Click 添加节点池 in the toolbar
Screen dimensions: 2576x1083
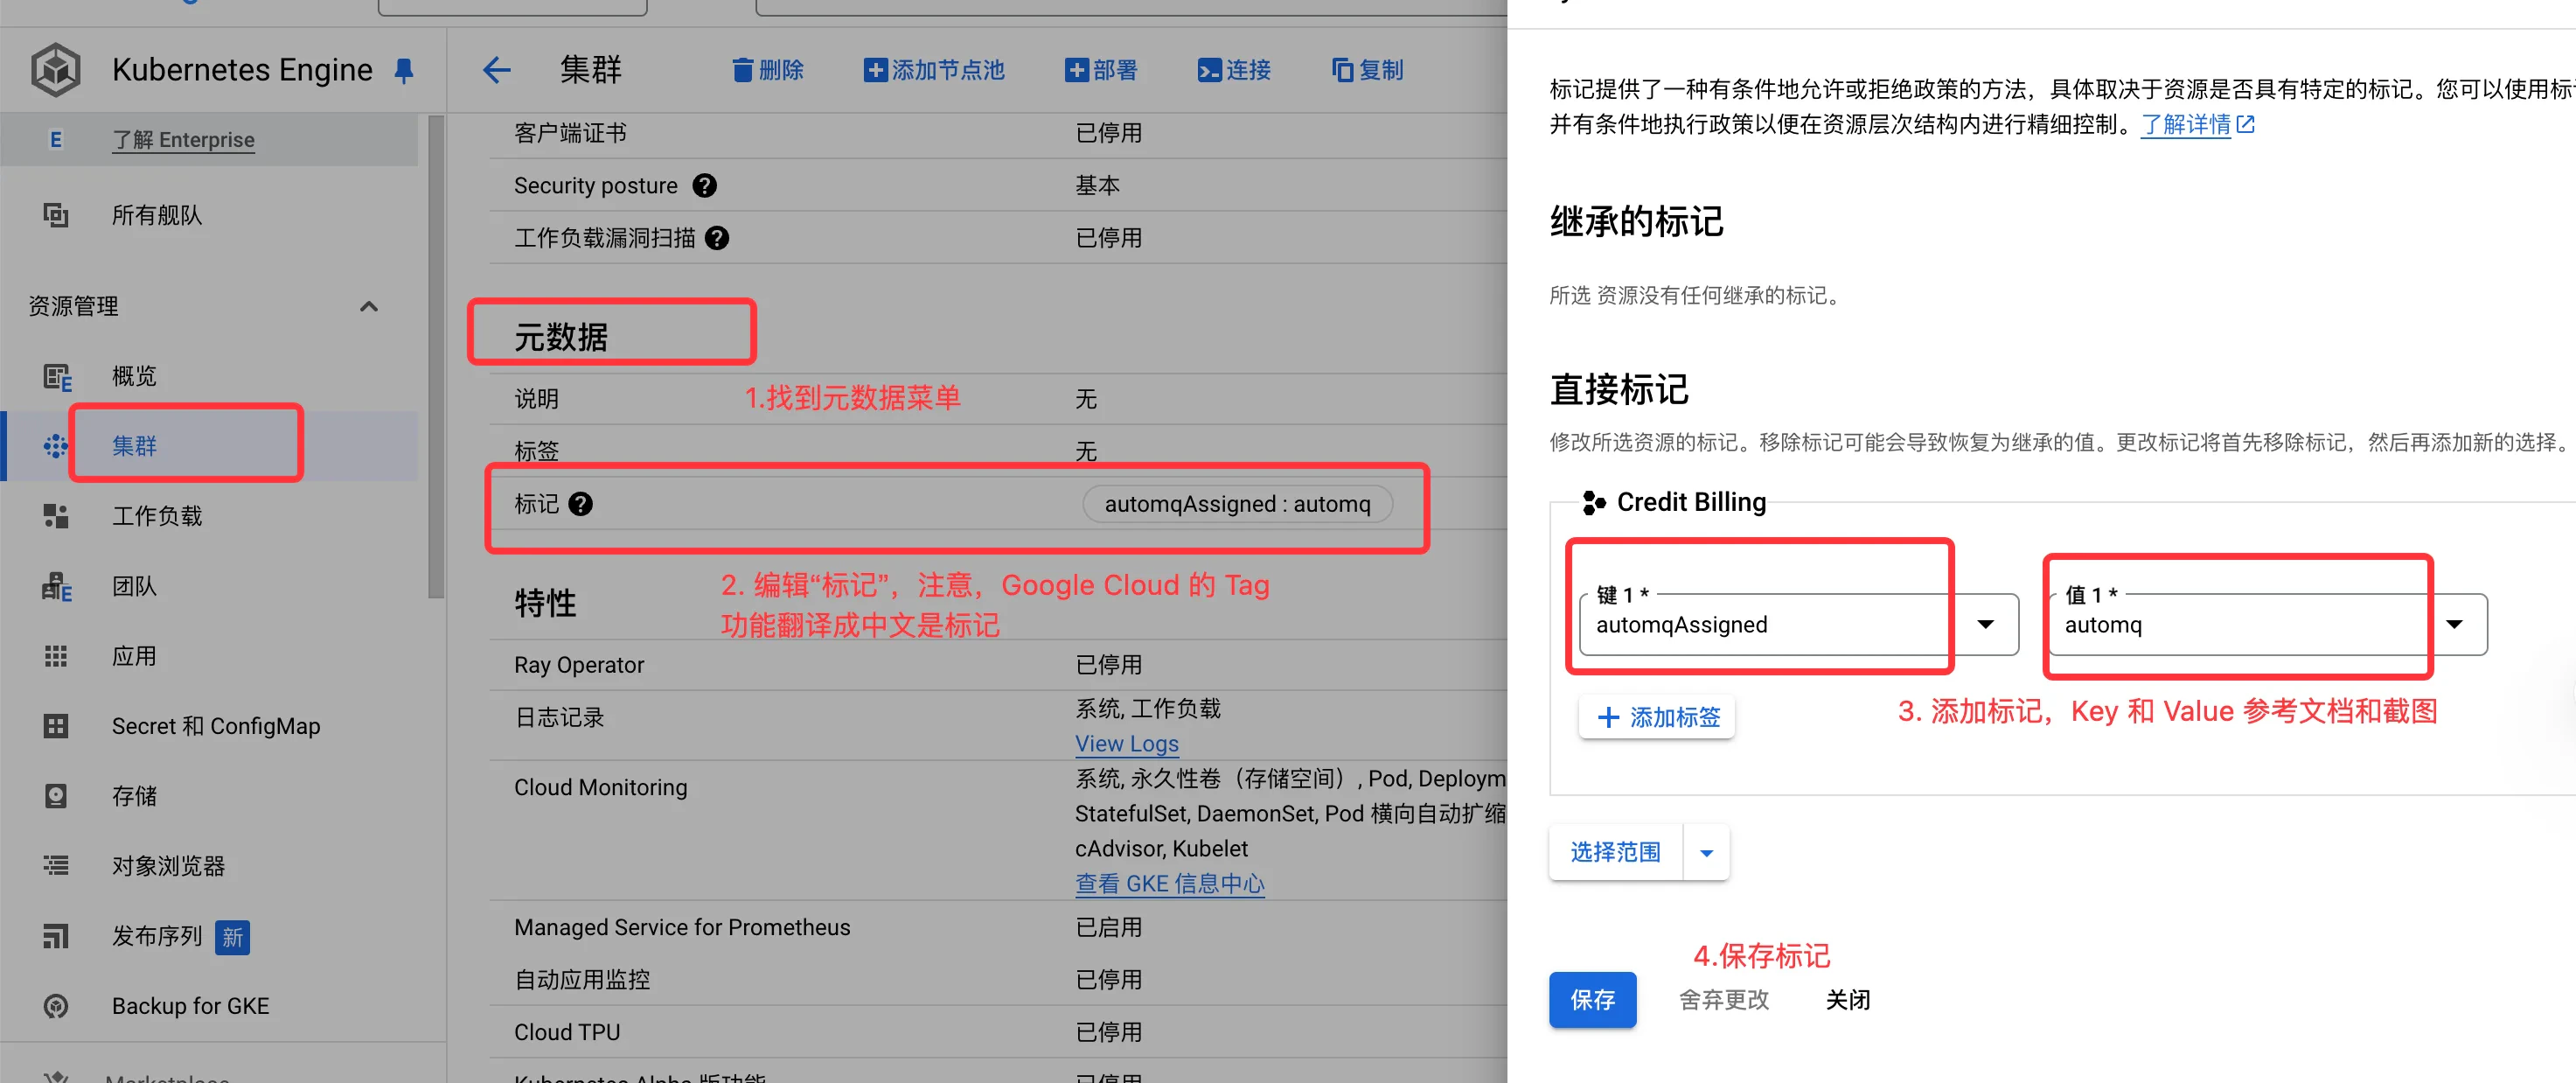coord(934,70)
